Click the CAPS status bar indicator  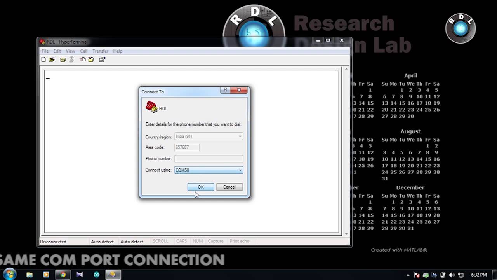click(x=182, y=241)
